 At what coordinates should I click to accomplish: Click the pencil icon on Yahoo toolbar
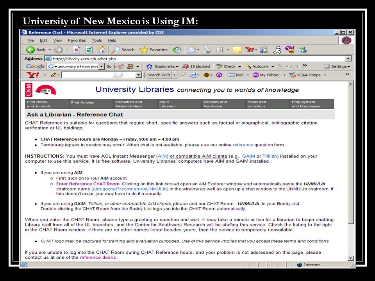click(x=54, y=75)
